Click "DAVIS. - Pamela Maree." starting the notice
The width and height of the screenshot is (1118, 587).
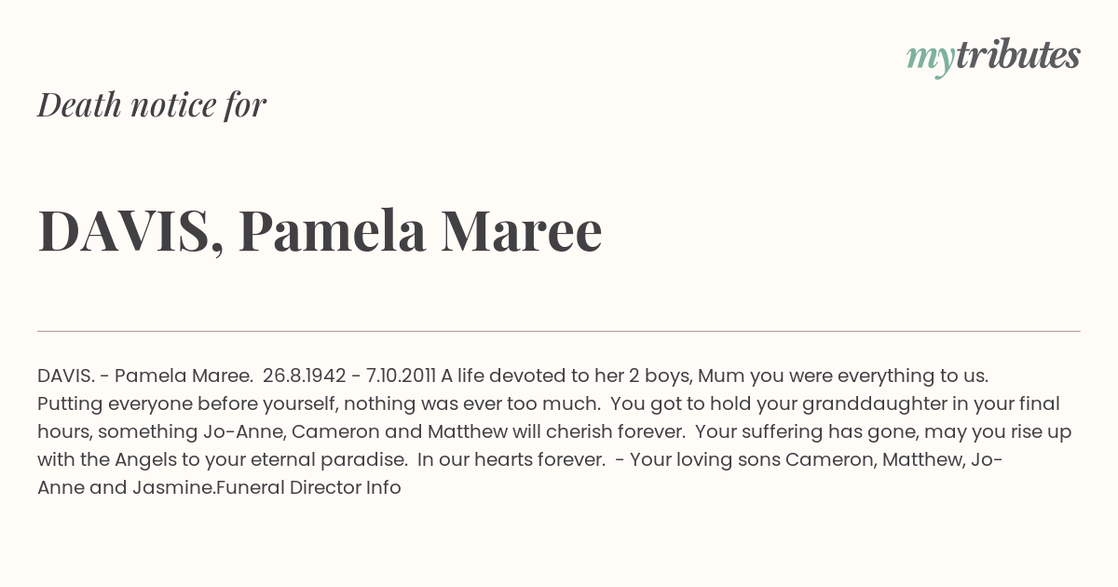145,375
